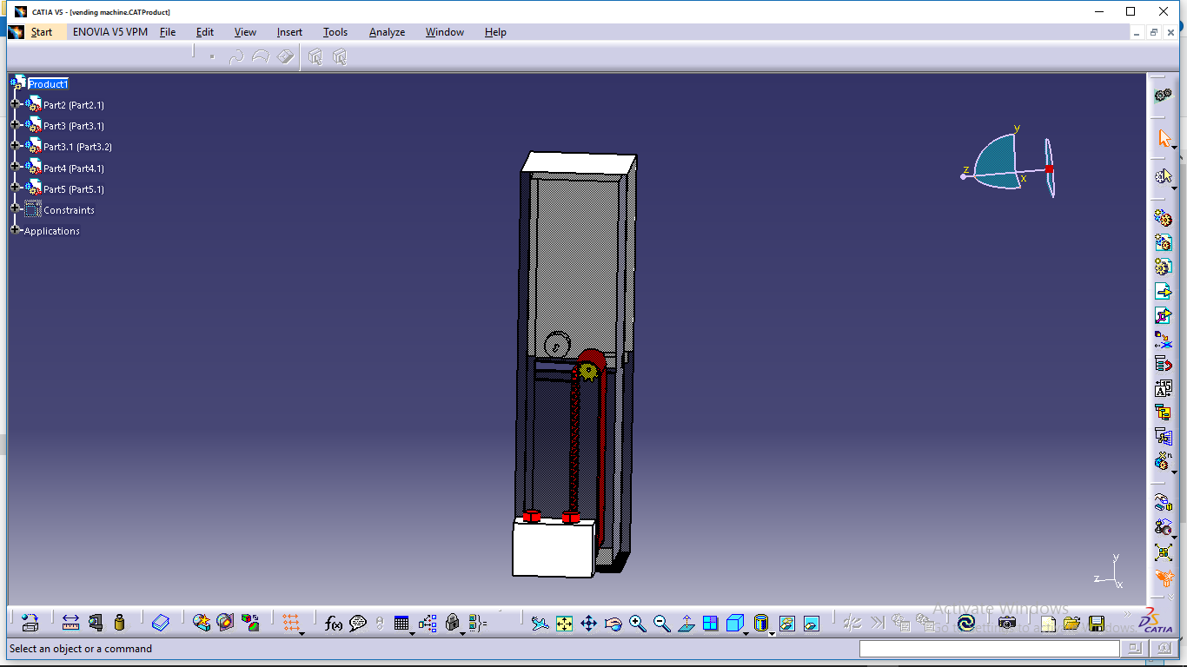
Task: Open the Isometric View cube dropdown arrow
Action: [x=746, y=633]
